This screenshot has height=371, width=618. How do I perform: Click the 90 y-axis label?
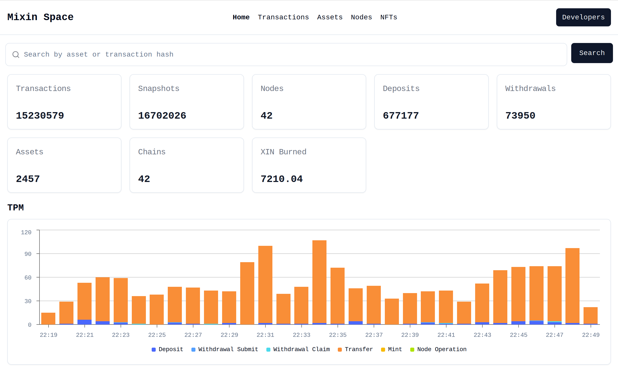[28, 254]
